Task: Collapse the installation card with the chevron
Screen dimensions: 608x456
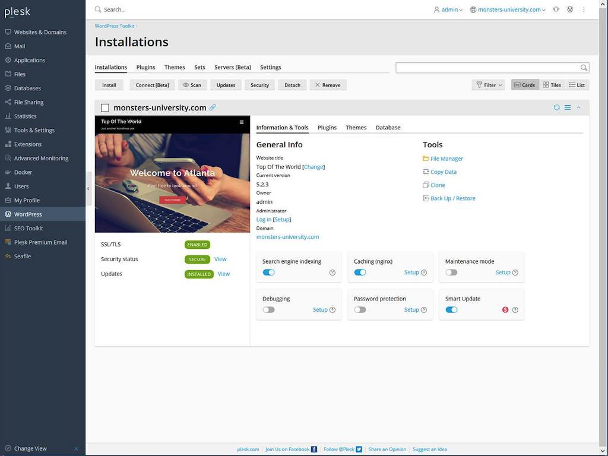Action: coord(579,107)
